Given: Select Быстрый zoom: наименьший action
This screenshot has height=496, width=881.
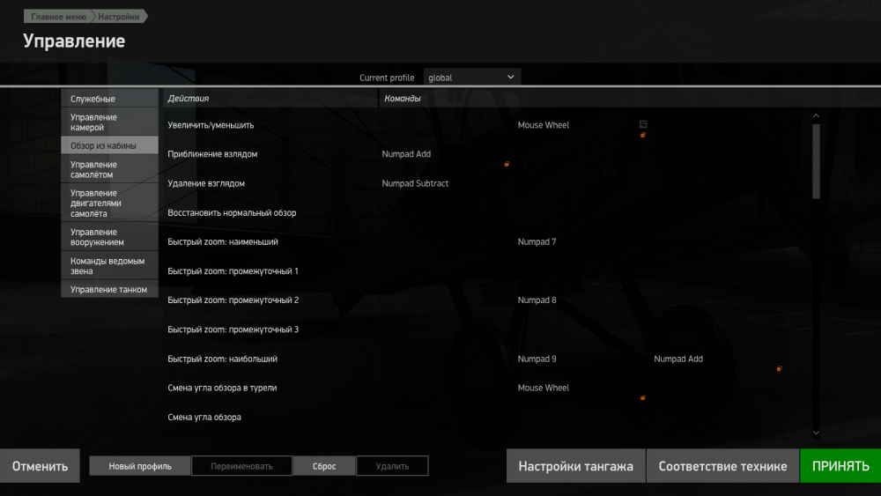Looking at the screenshot, I should point(223,241).
